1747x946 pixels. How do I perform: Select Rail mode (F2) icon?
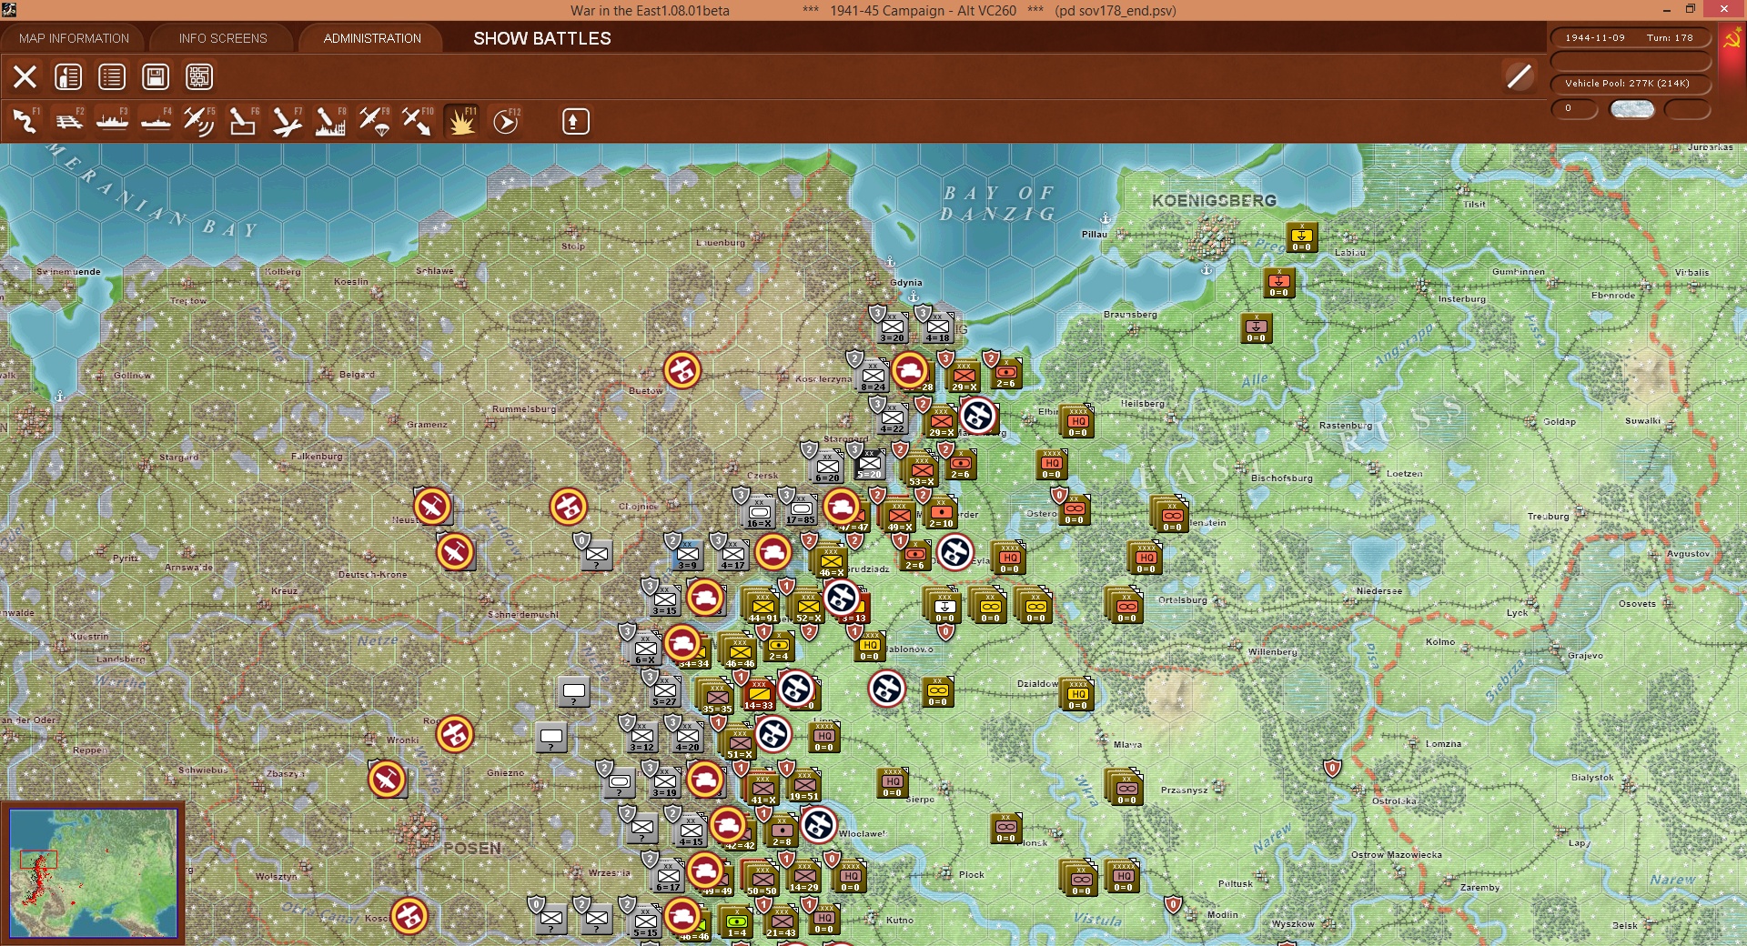click(68, 121)
